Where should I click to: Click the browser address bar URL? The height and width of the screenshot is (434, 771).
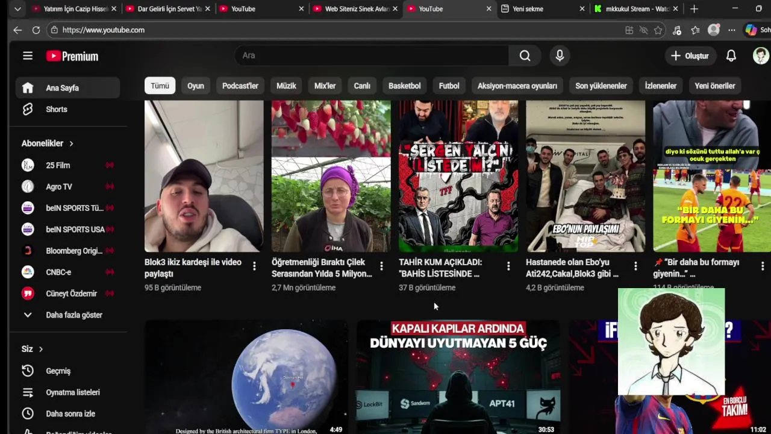click(104, 30)
